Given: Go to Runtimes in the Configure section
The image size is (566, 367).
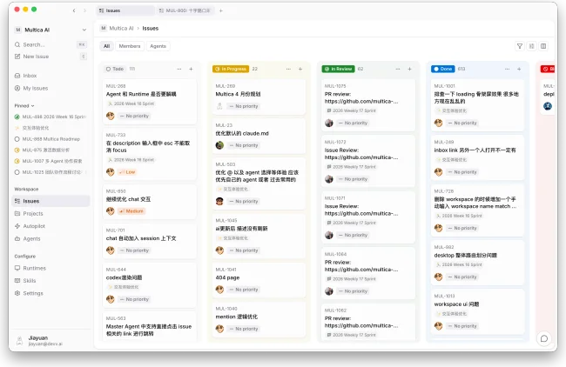Looking at the screenshot, I should pyautogui.click(x=35, y=269).
